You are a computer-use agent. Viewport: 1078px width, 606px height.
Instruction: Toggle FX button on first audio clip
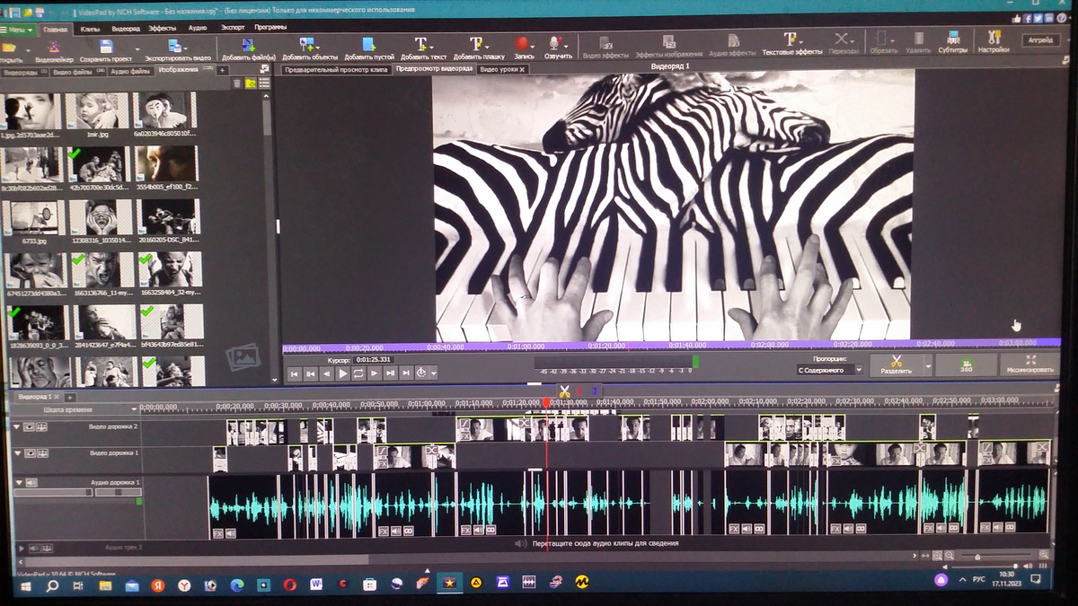(x=217, y=533)
